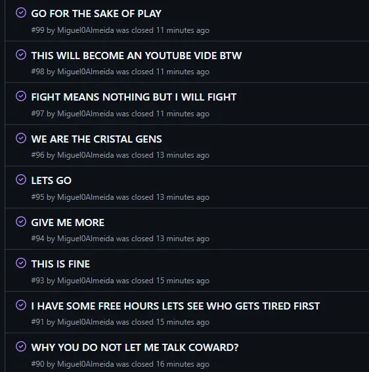Viewport: 369px width, 372px height.
Task: Open the LETS GO issue title
Action: coord(51,181)
